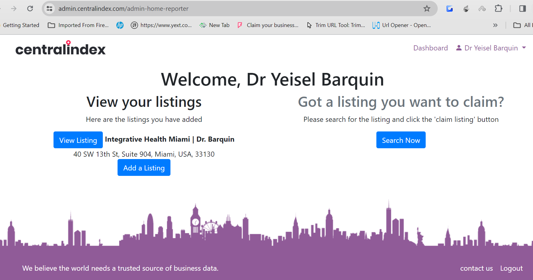
Task: Click the Add a Listing button
Action: tap(144, 167)
